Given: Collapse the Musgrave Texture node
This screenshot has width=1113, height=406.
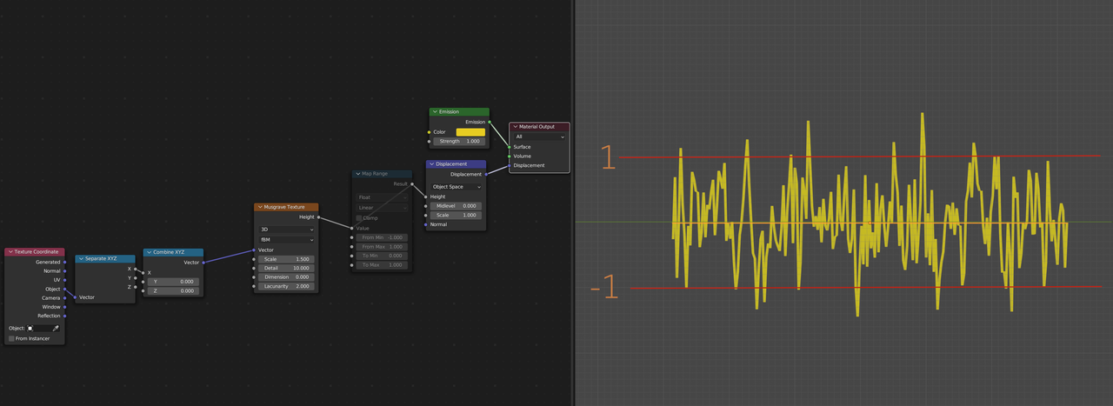Looking at the screenshot, I should [259, 207].
